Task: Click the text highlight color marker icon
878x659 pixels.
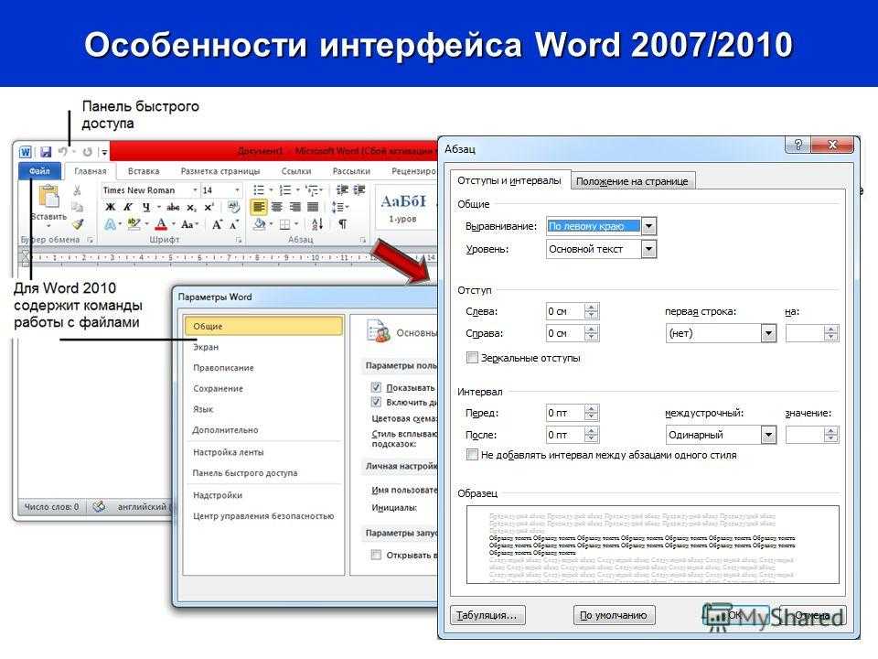Action: pyautogui.click(x=134, y=224)
